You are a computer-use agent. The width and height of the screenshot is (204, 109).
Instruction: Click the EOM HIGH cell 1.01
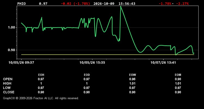178,83
